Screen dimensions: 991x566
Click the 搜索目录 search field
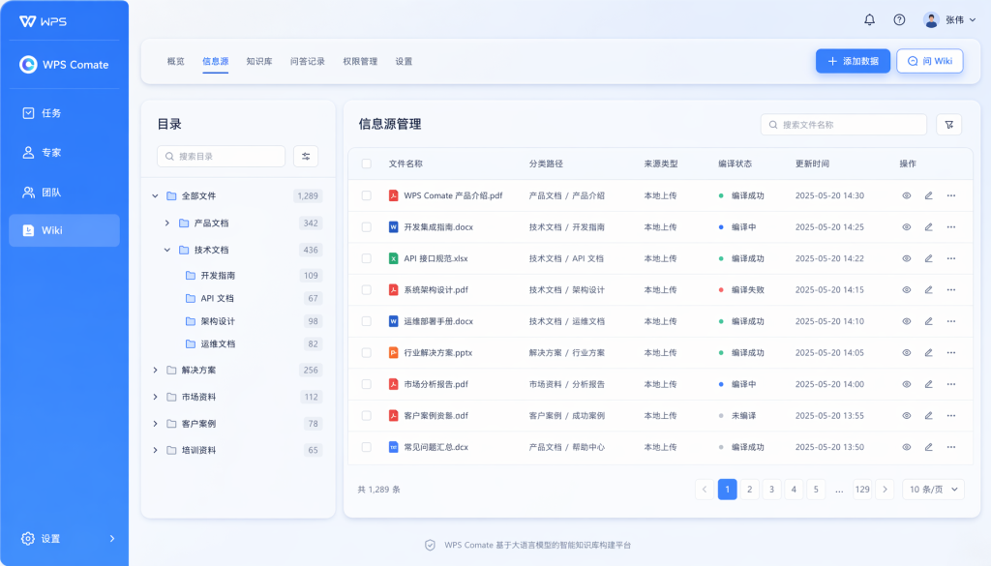coord(222,156)
